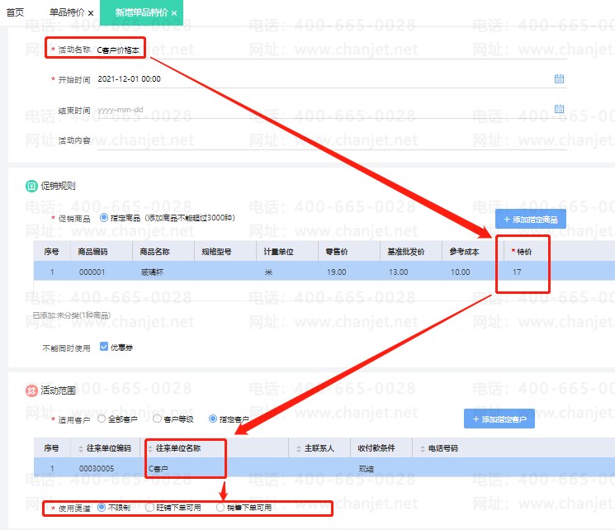This screenshot has height=530, width=615.
Task: Click the 活动内容 input field
Action: click(x=331, y=140)
